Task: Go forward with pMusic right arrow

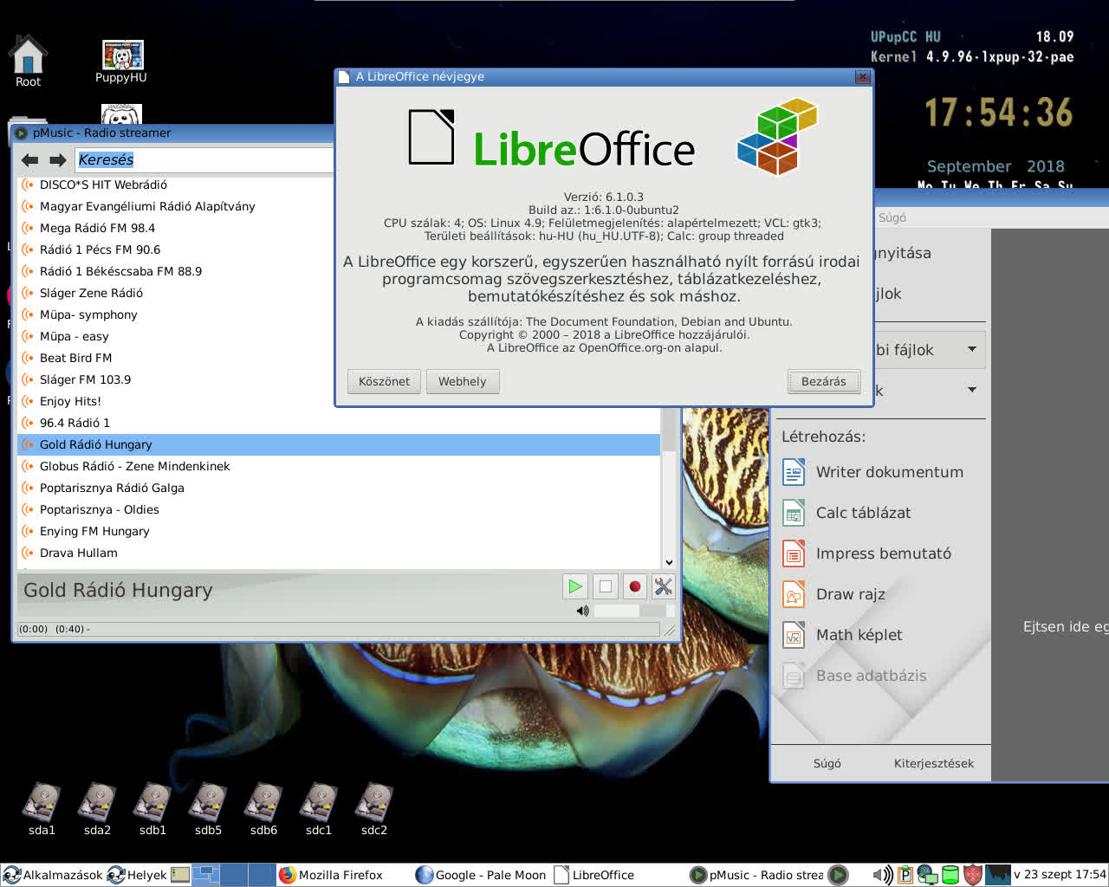Action: pyautogui.click(x=58, y=159)
